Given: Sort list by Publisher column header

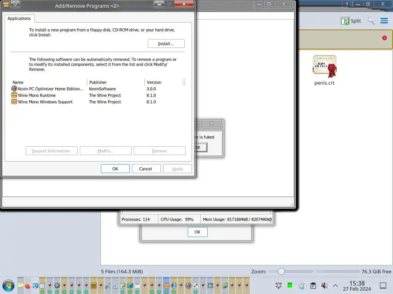Looking at the screenshot, I should (x=116, y=82).
